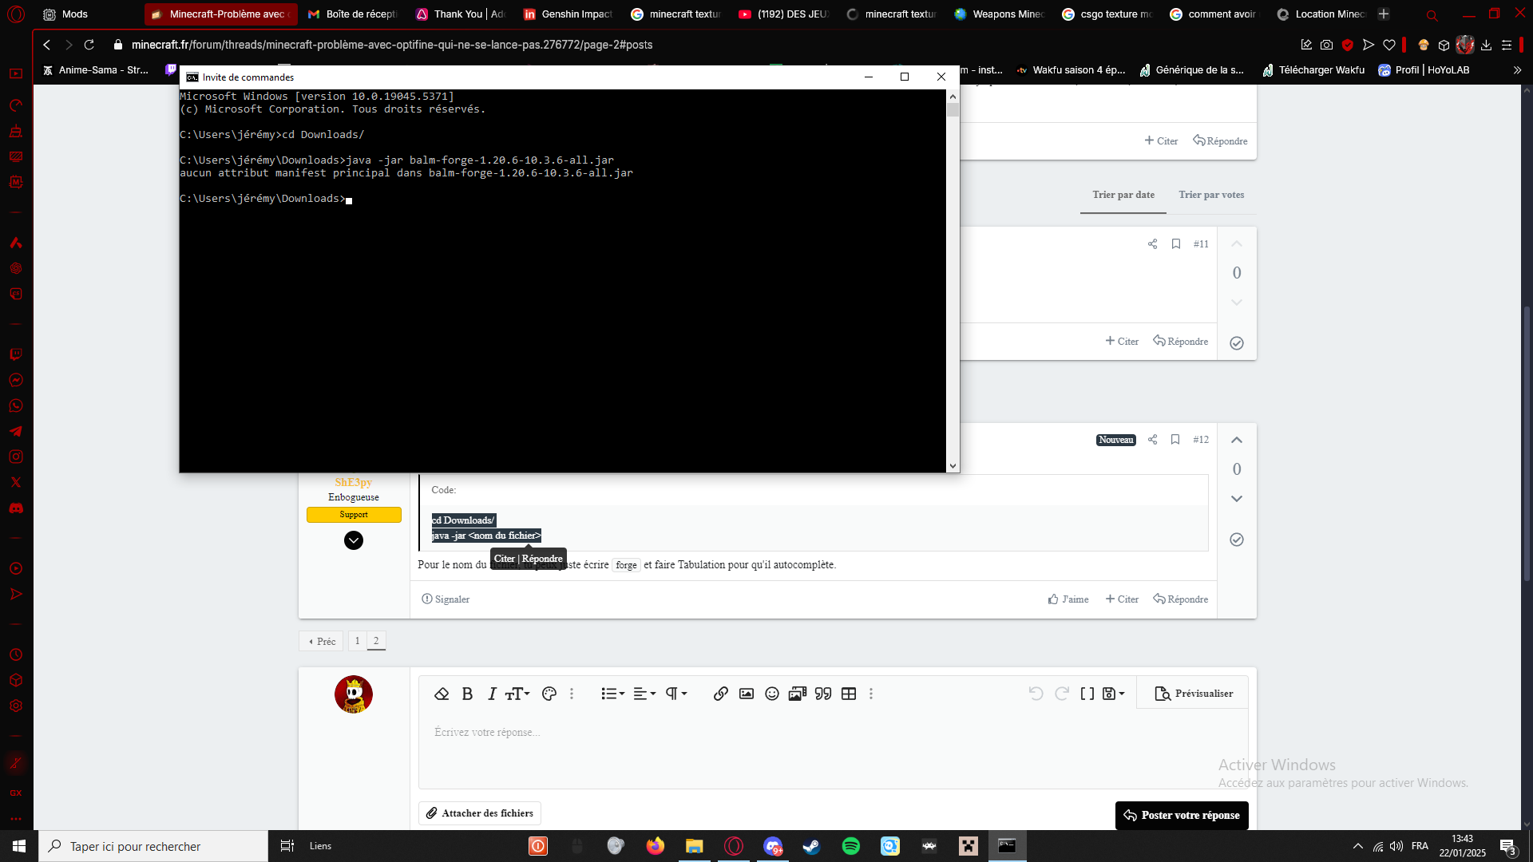This screenshot has height=862, width=1533.
Task: Select the Trier par date tab
Action: tap(1123, 195)
